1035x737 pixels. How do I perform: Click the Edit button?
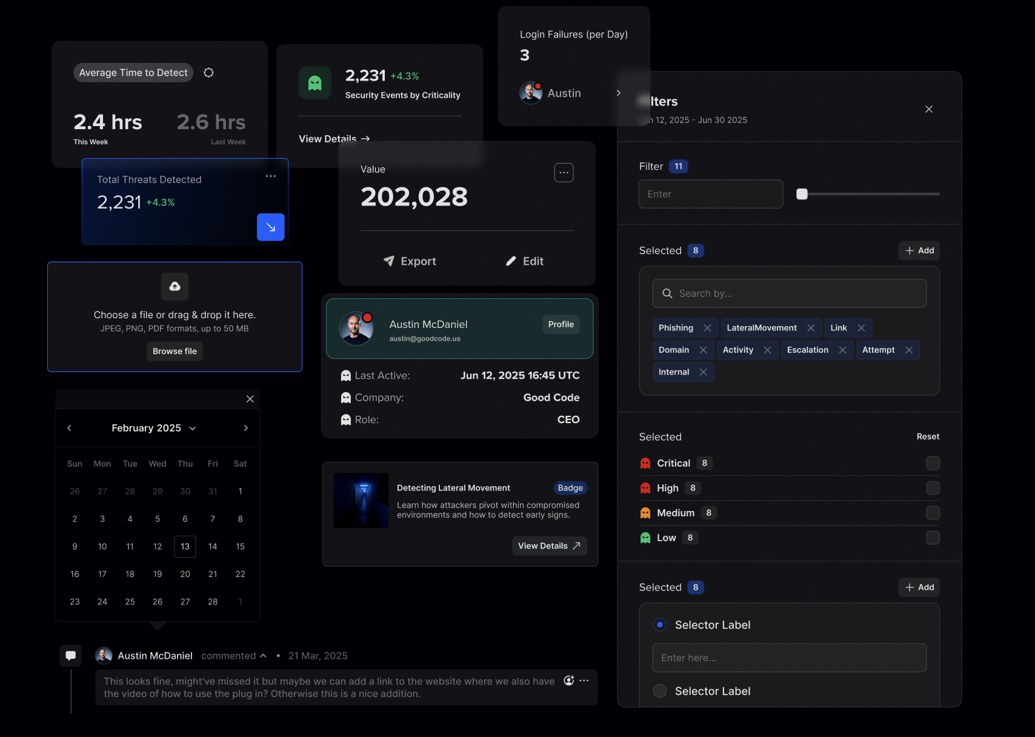(x=525, y=261)
